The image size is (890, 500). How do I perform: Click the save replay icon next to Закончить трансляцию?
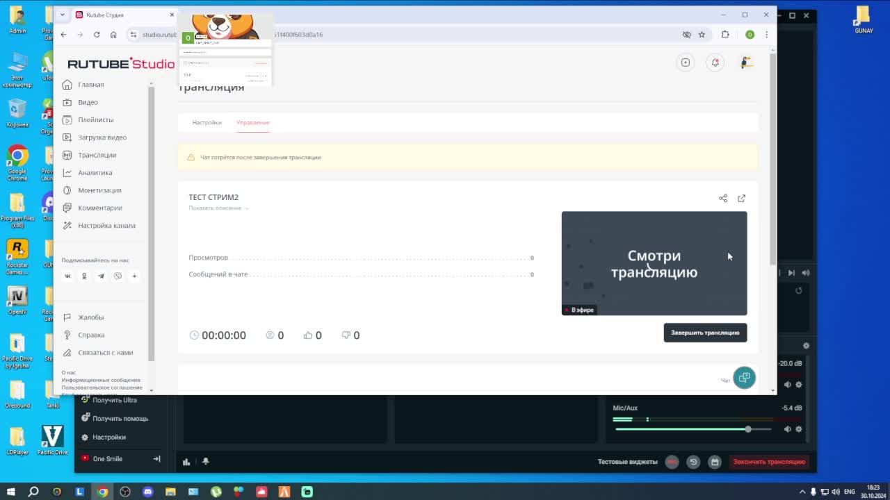(714, 462)
